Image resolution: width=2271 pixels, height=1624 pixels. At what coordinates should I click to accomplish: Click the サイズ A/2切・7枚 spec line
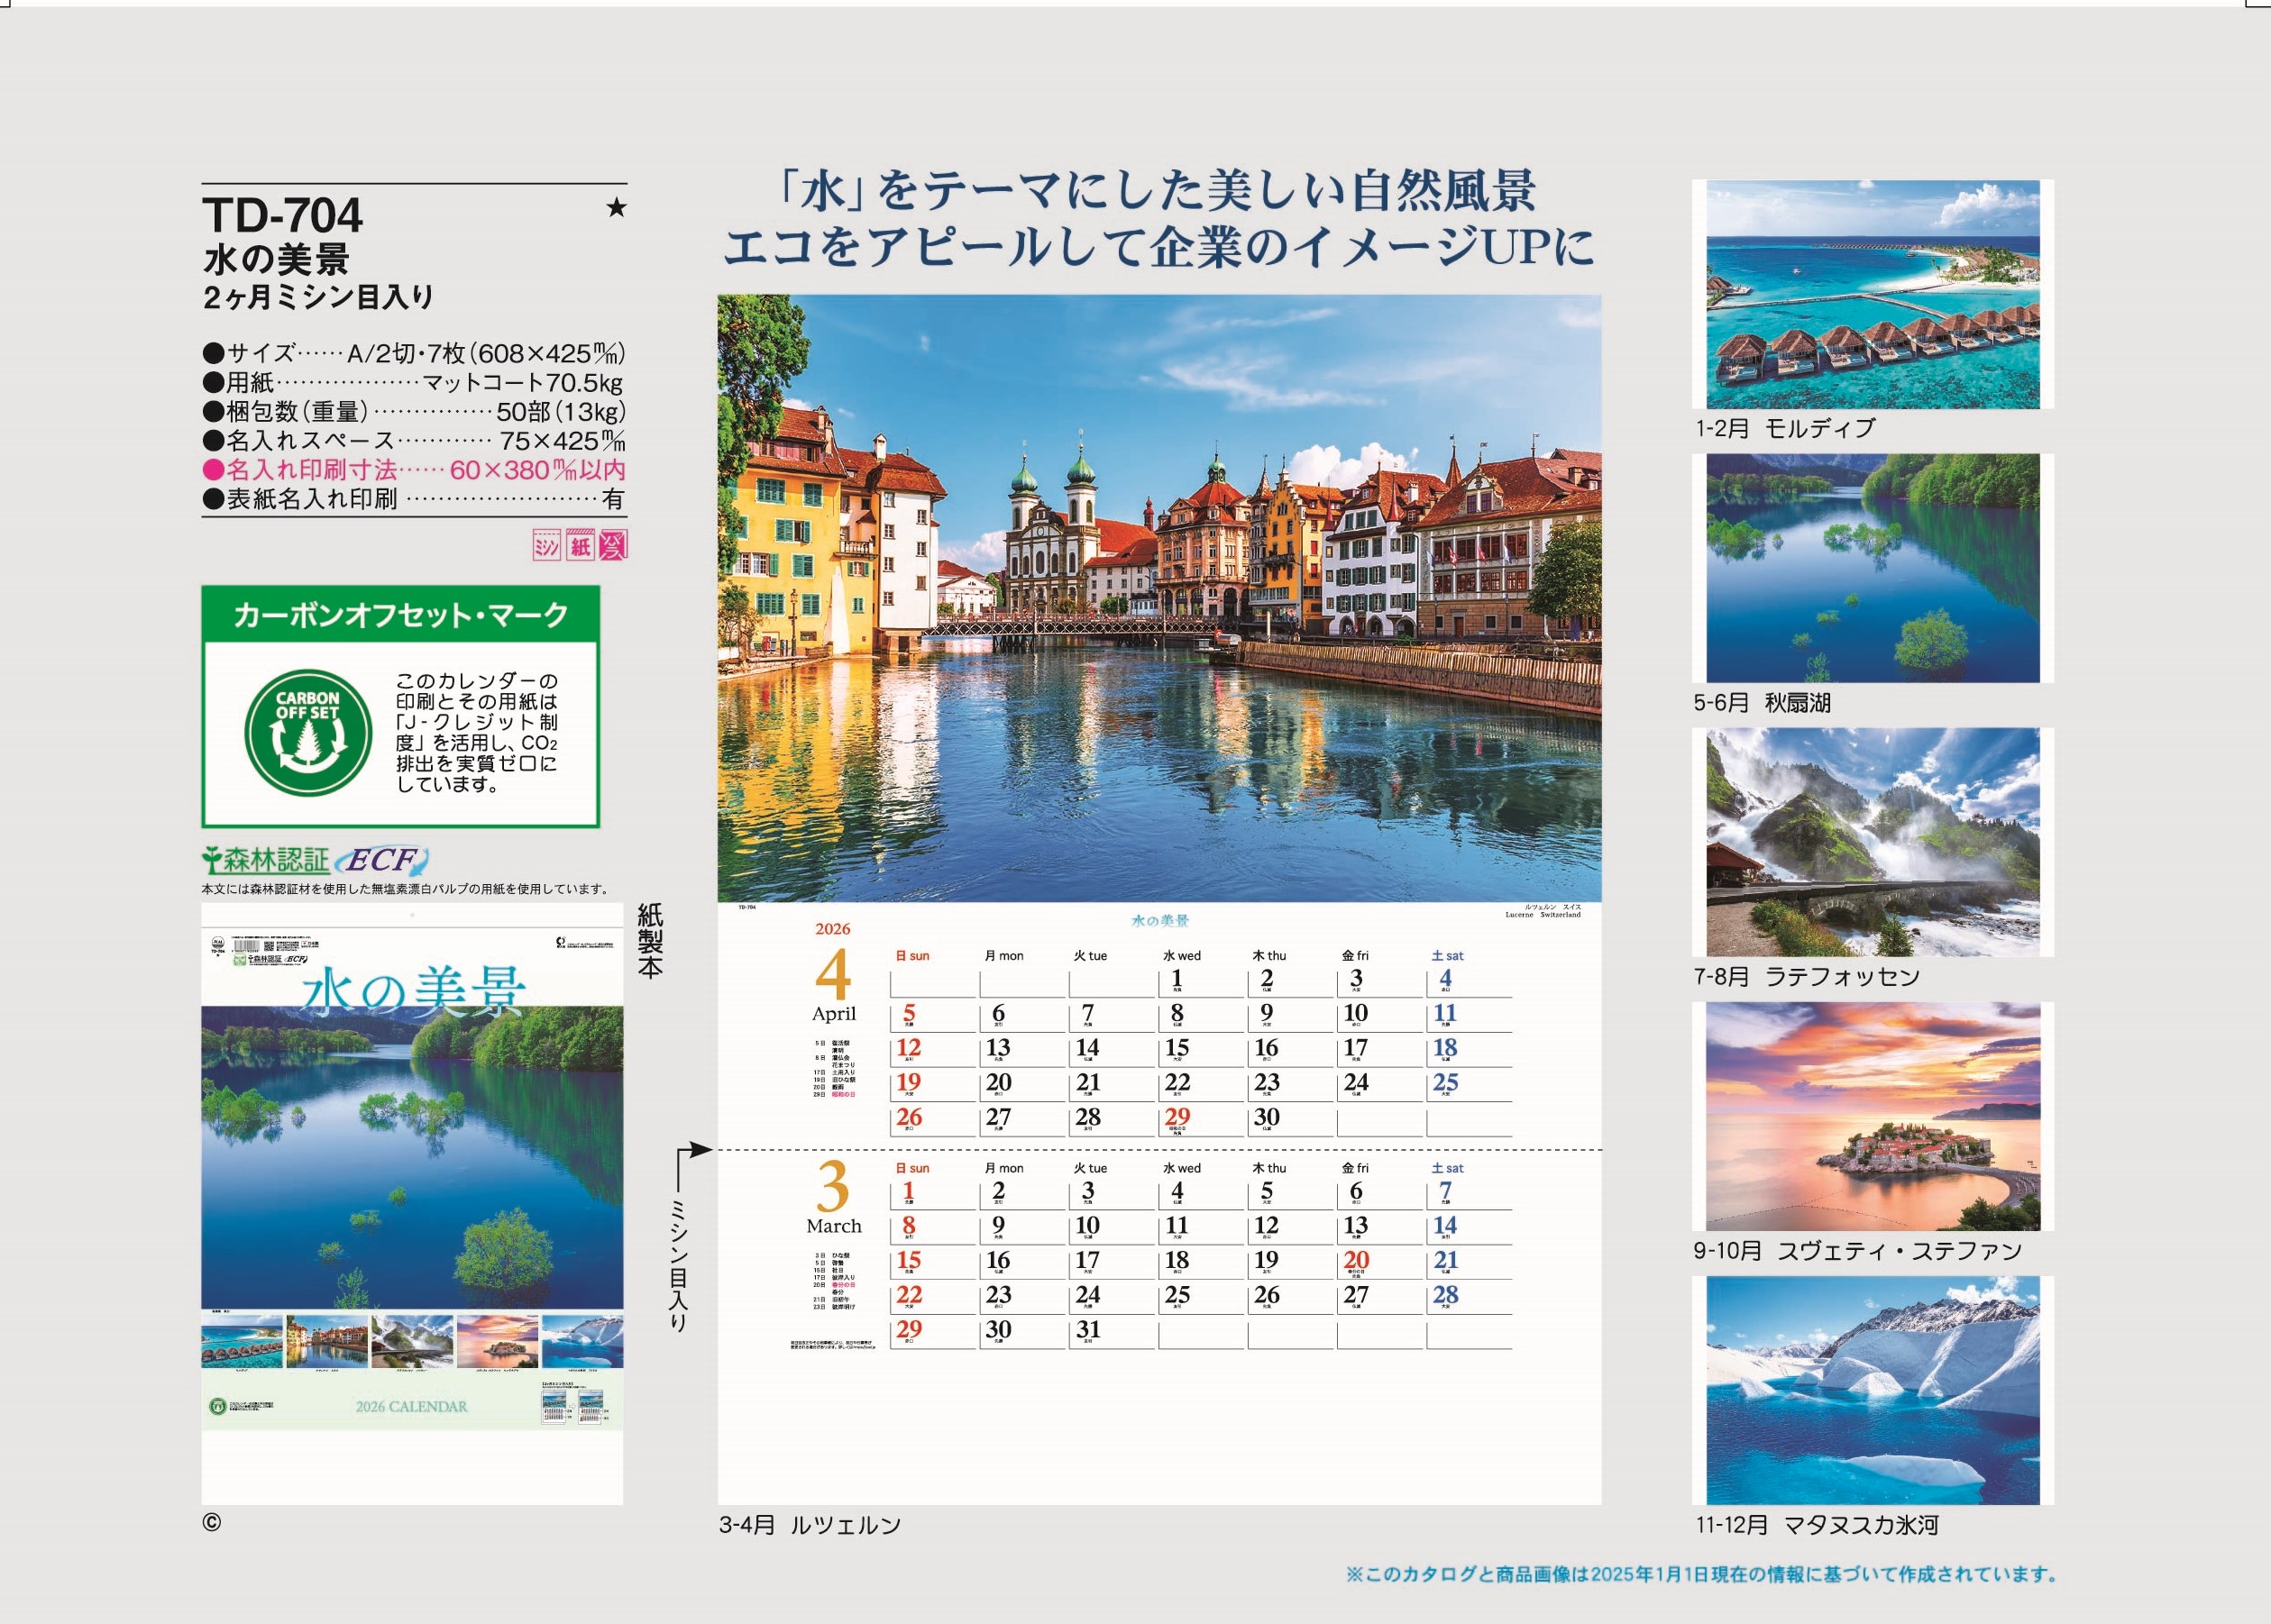(x=413, y=353)
